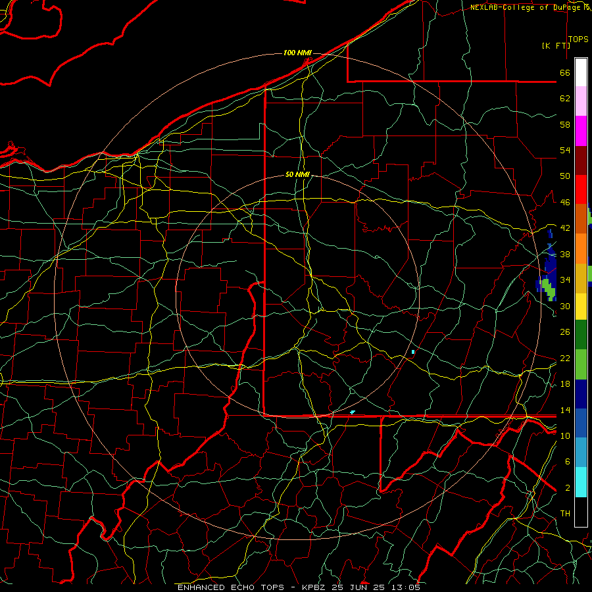This screenshot has width=592, height=592.
Task: Select the dark red legend swatch
Action: point(581,160)
